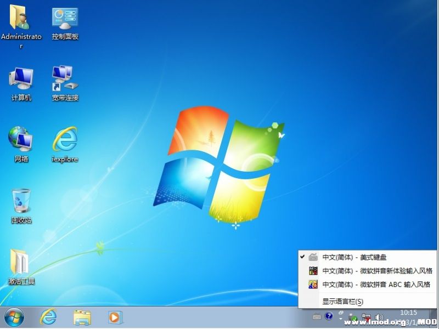The image size is (439, 329).
Task: Select the 网络 desktop icon
Action: coord(21,140)
